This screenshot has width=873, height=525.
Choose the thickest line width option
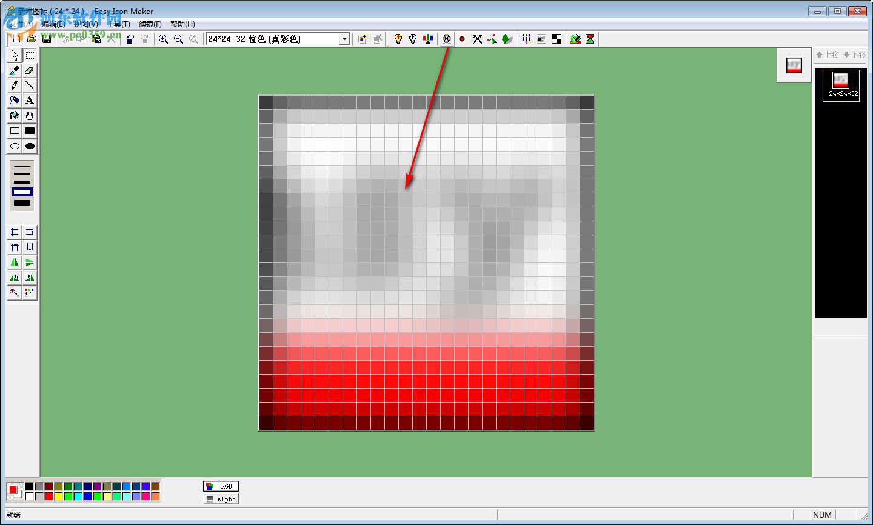[x=22, y=203]
